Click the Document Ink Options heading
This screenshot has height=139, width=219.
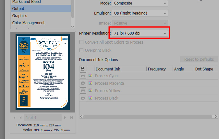[98, 60]
